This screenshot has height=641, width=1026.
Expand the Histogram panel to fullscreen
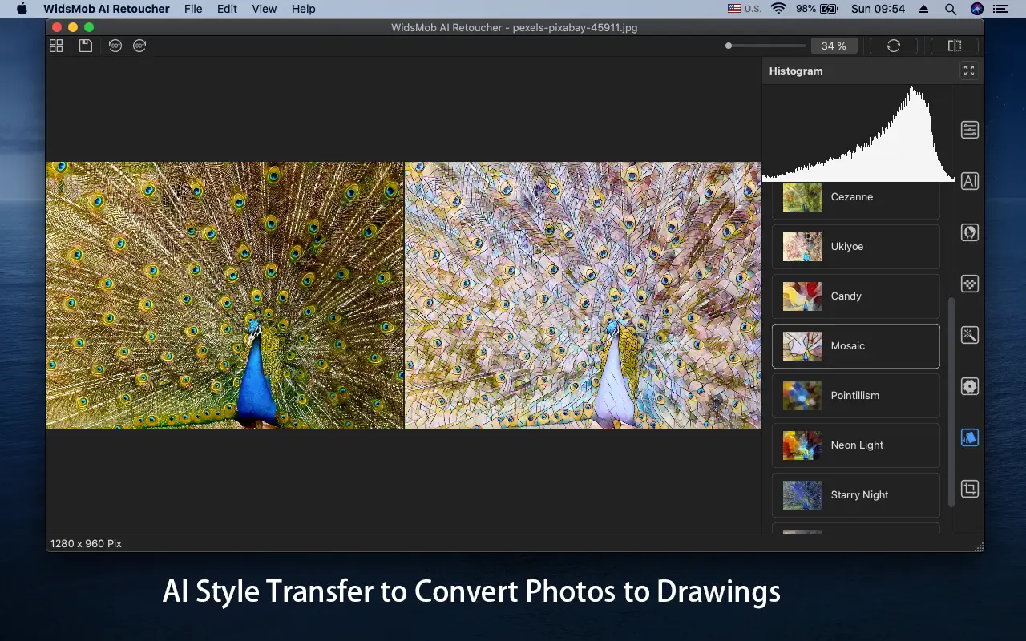point(969,71)
